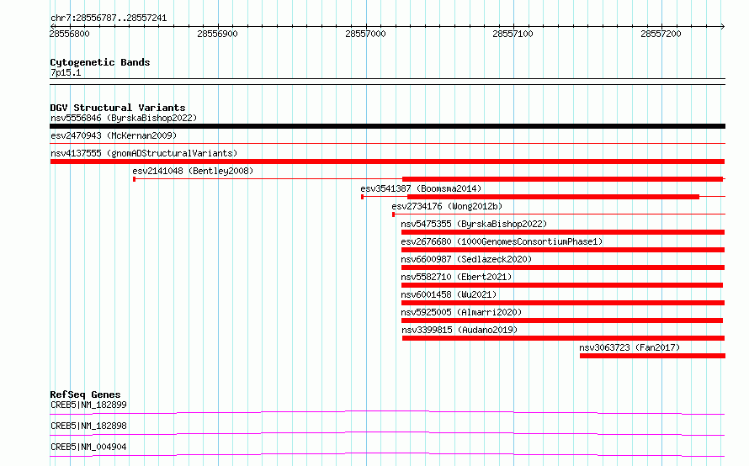The height and width of the screenshot is (466, 749).
Task: Click the chr7:28556787..28557241 coordinate label
Action: tap(109, 19)
